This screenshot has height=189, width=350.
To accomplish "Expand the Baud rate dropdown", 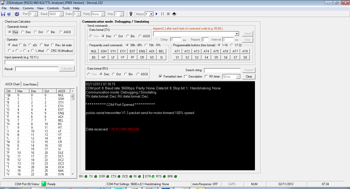I will coord(61,14).
